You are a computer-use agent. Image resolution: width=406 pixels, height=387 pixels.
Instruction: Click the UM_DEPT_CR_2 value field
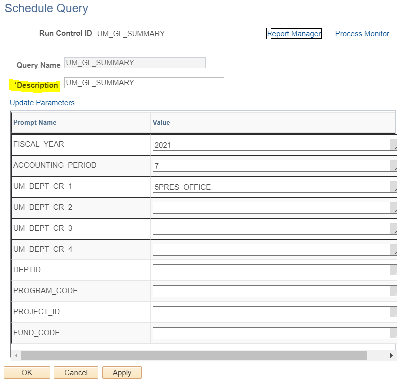[x=274, y=208]
